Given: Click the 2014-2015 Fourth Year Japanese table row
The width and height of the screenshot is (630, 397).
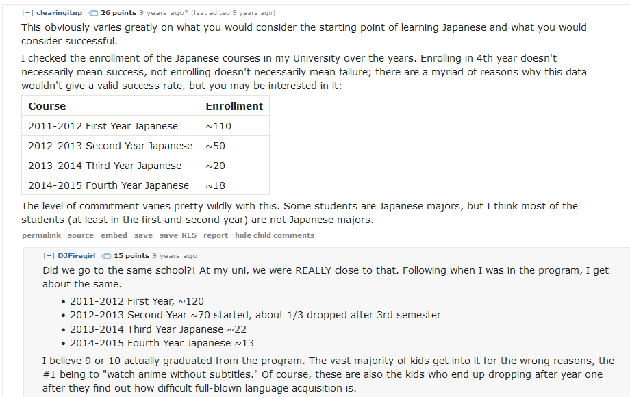Looking at the screenshot, I should coord(145,185).
